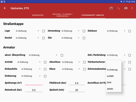The image size is (136, 102).
Task: Click the Ruhedruck (bar) value field
Action: 34,90
